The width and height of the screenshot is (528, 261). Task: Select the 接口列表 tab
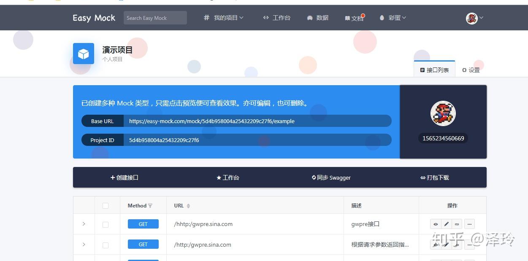435,70
